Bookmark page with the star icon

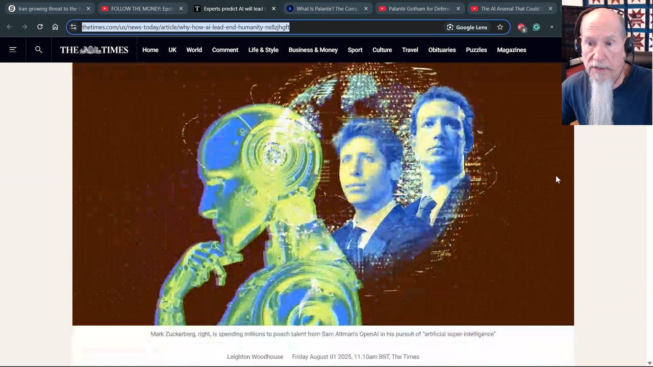(500, 27)
